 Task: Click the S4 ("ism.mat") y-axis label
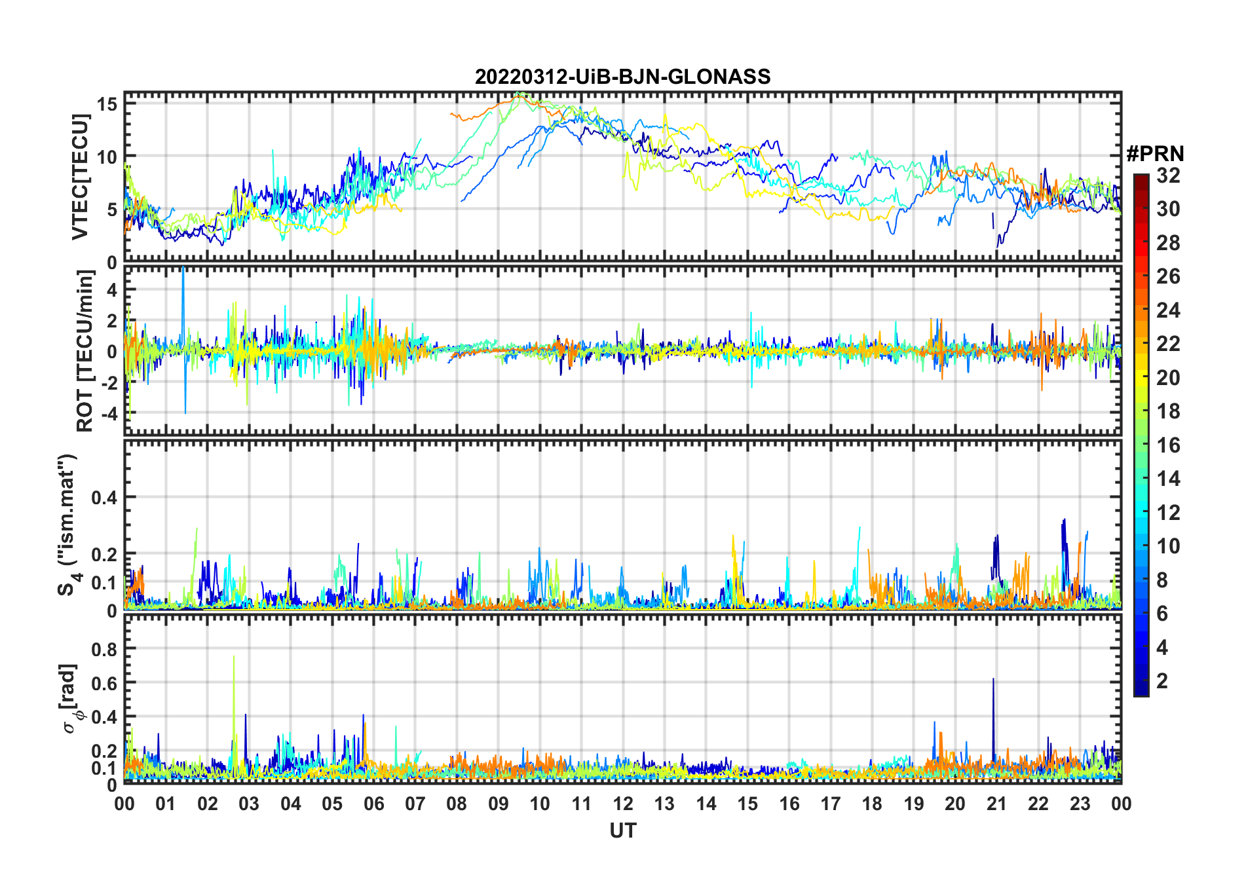tap(68, 525)
